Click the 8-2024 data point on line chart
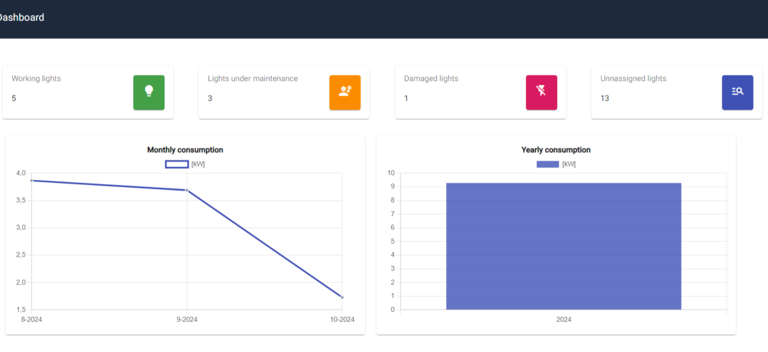 point(32,181)
